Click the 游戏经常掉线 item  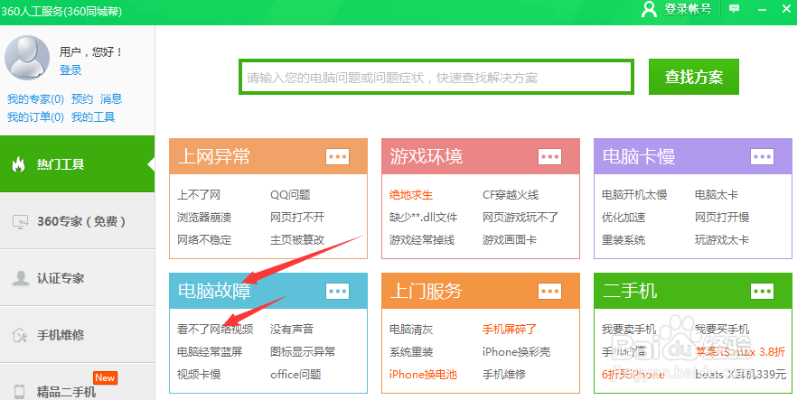pyautogui.click(x=422, y=239)
